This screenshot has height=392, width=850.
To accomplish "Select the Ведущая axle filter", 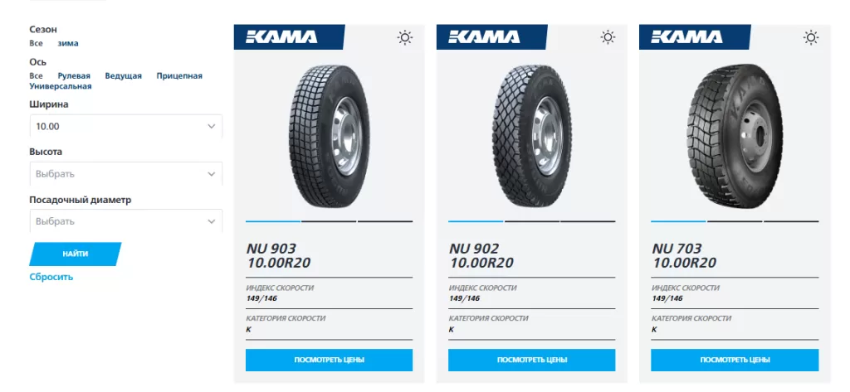I will [x=124, y=75].
